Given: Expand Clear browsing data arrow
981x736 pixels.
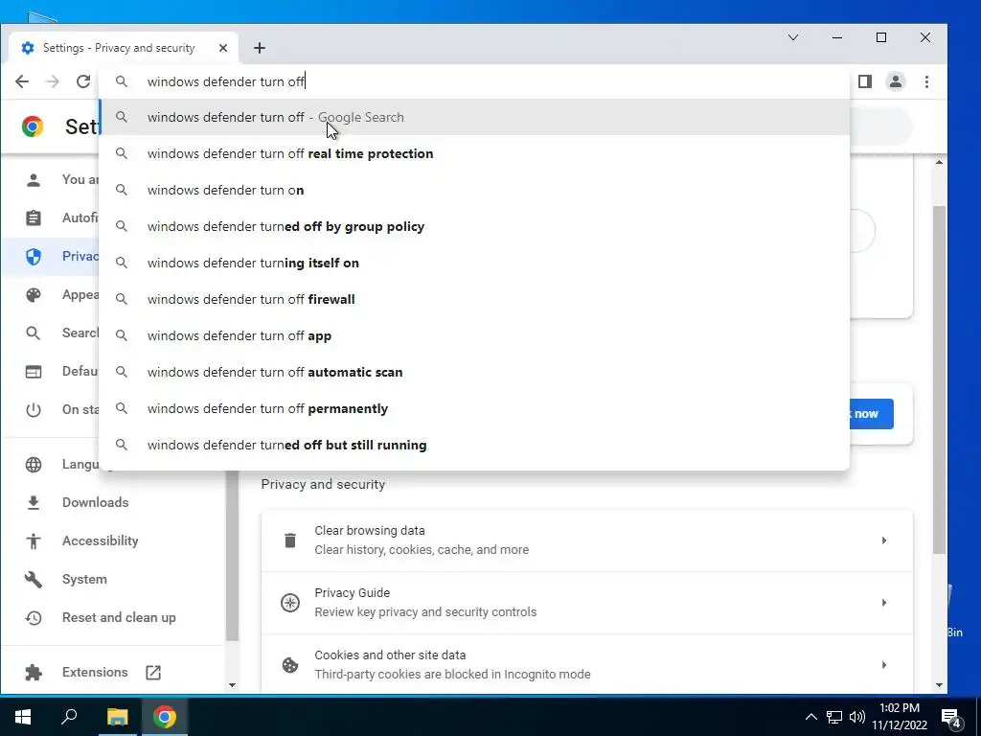Looking at the screenshot, I should (x=884, y=540).
